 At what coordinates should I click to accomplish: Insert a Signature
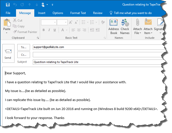pos(159,26)
